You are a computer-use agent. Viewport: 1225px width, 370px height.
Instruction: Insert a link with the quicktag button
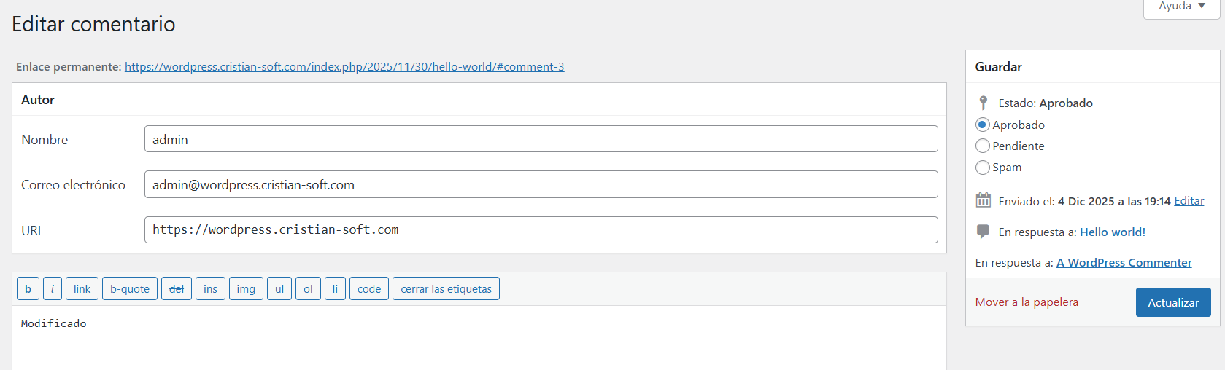[82, 289]
